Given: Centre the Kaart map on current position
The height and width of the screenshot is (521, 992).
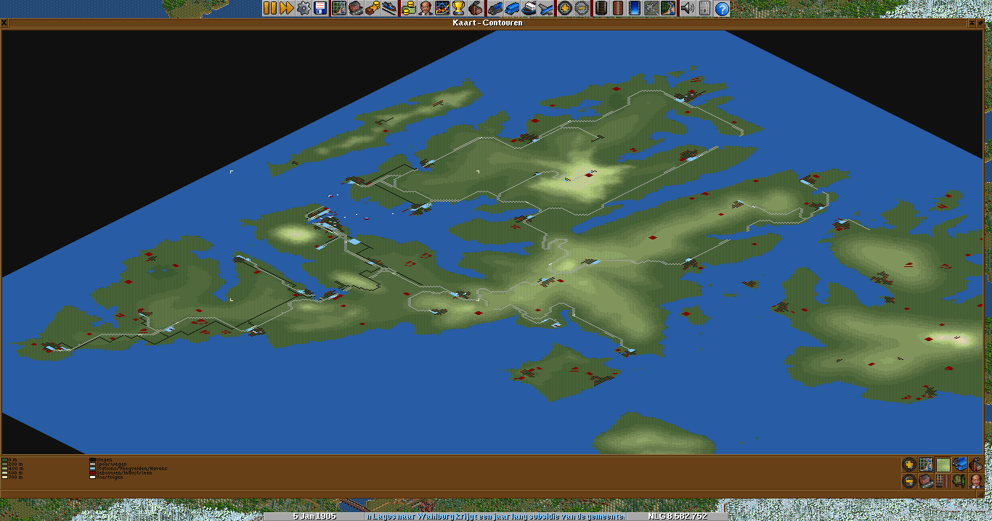Looking at the screenshot, I should click(x=926, y=464).
